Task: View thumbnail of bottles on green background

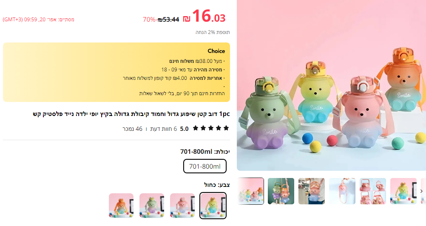Action: [281, 191]
